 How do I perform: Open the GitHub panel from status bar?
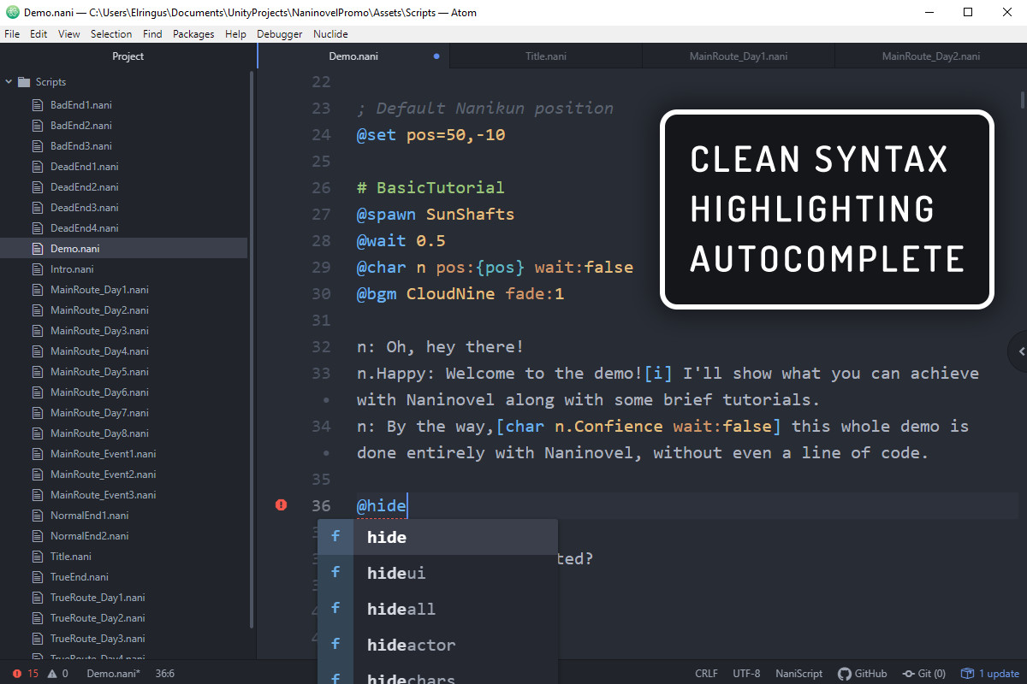pos(862,674)
